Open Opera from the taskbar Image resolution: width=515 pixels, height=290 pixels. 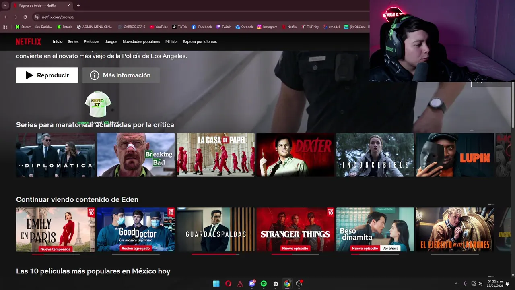point(228,284)
